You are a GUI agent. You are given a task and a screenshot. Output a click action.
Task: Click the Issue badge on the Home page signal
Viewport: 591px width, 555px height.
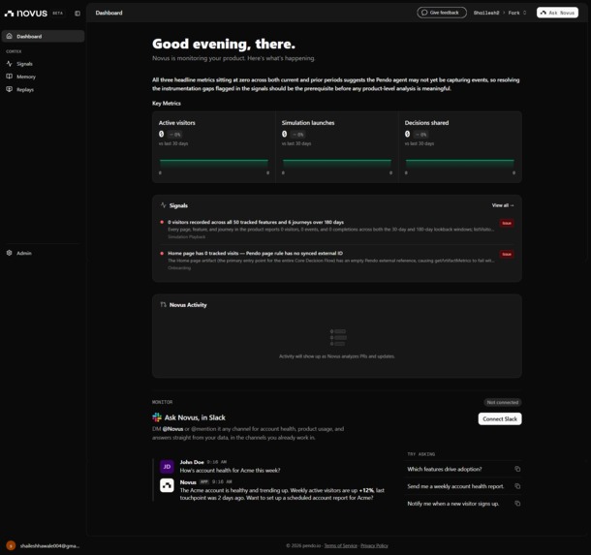[x=507, y=255]
